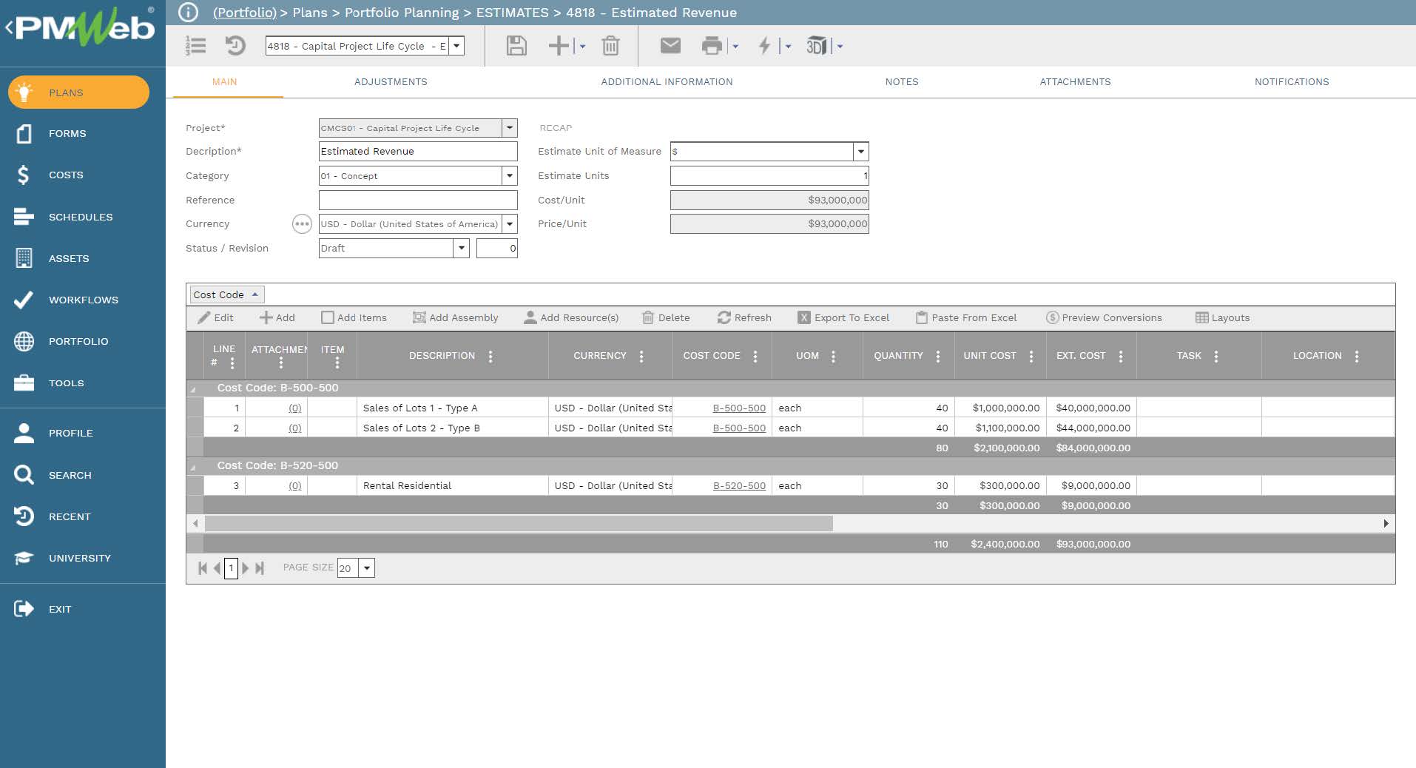Viewport: 1416px width, 768px height.
Task: Click the currency ellipsis button
Action: pos(302,224)
